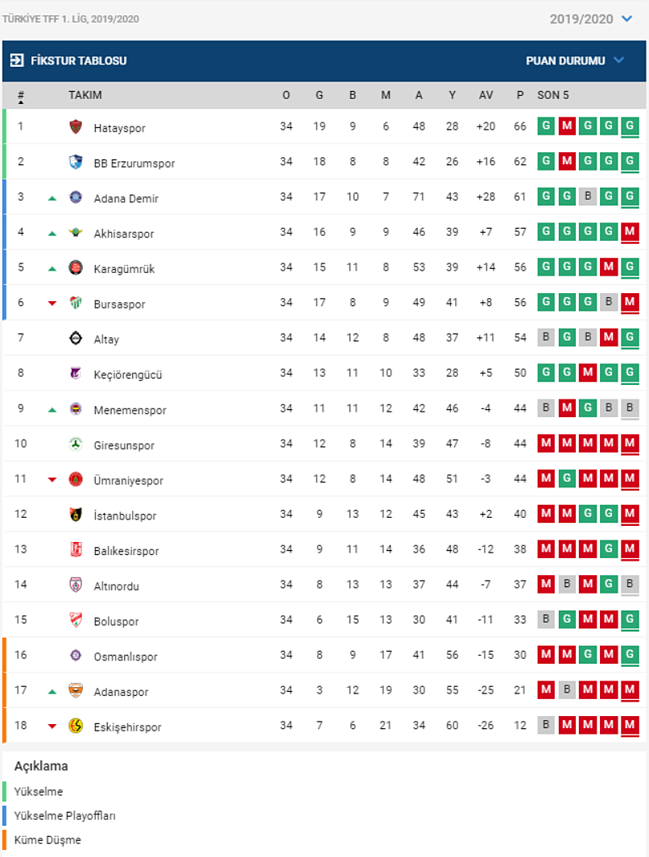649x857 pixels.
Task: Open the Adana Demir team page
Action: 126,198
